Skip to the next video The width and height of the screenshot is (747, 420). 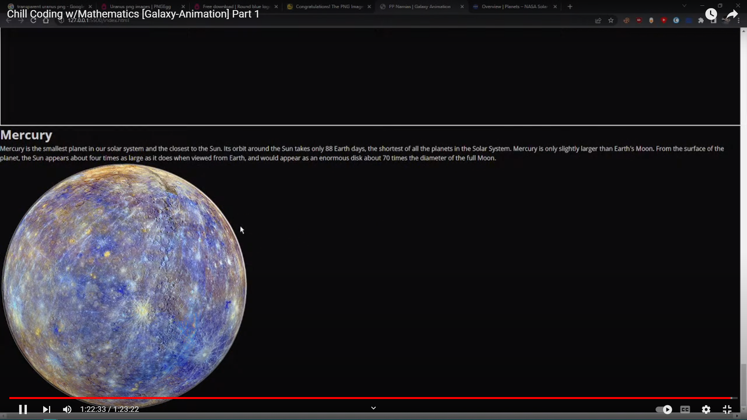[46, 409]
